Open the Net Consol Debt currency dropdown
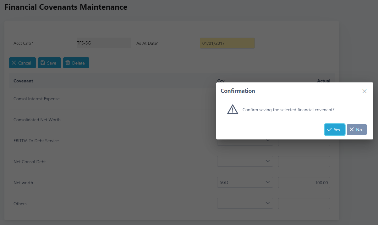Screen dimensions: 378x225 pos(245,162)
